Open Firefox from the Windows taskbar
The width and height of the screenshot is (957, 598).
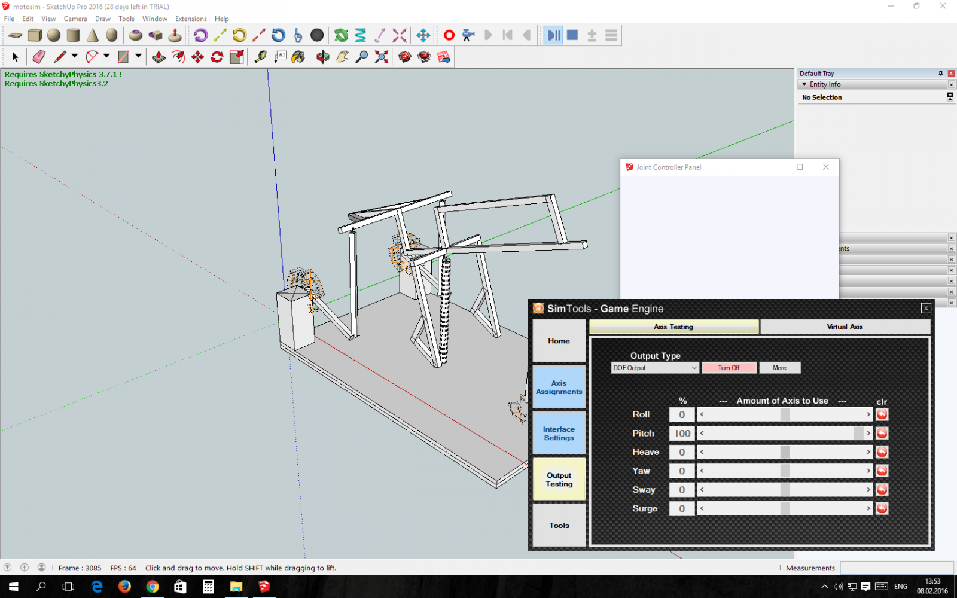[124, 587]
